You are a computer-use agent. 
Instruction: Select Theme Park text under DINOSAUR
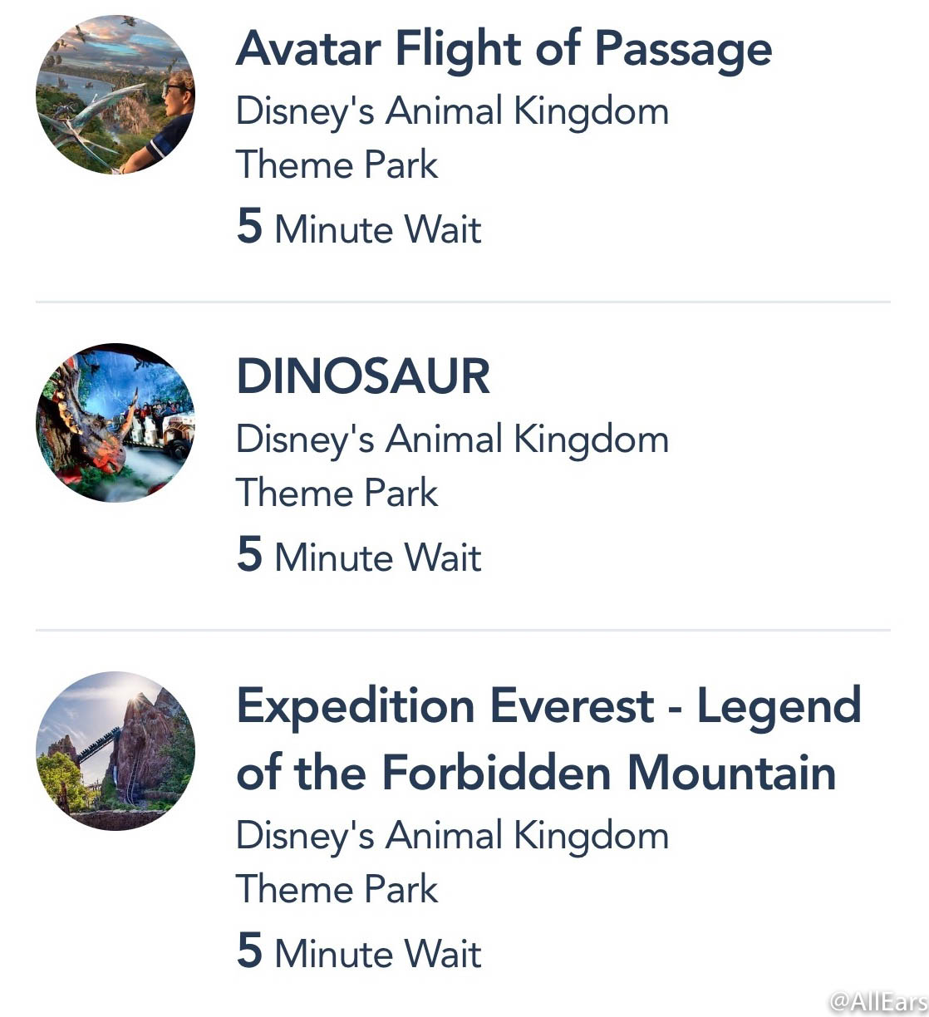[x=337, y=493]
